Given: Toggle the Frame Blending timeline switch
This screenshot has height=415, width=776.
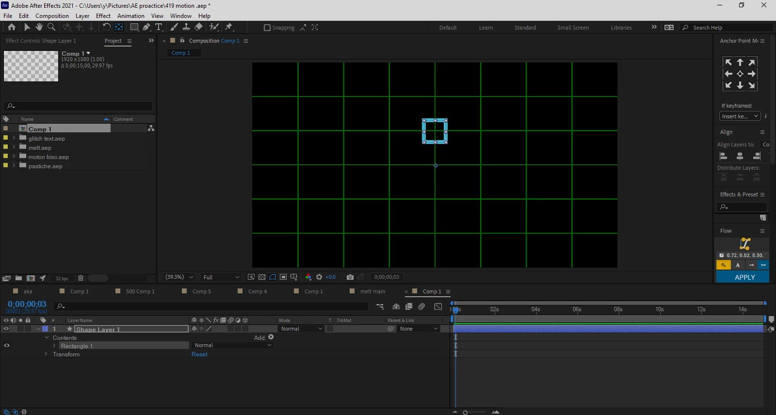Looking at the screenshot, I should coord(409,306).
